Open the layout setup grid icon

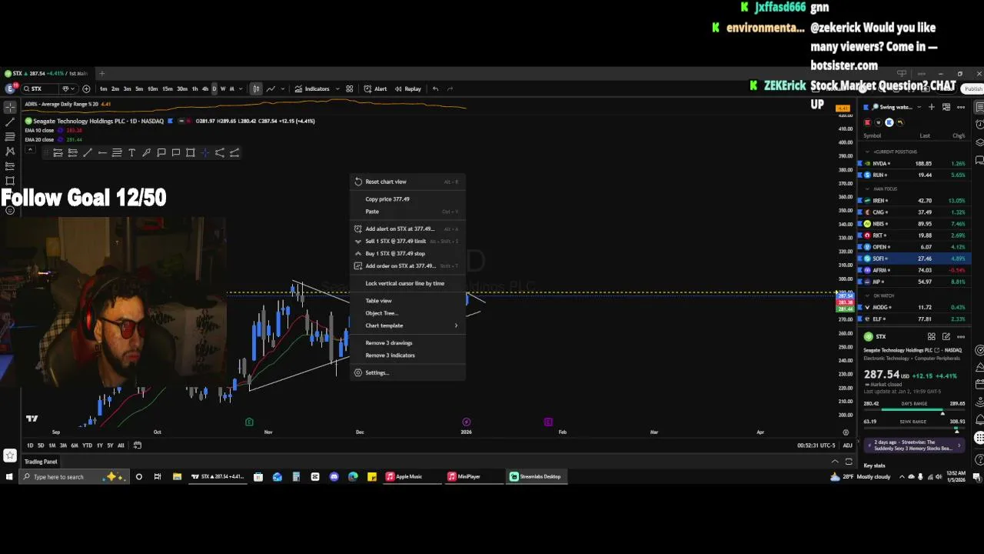[349, 88]
